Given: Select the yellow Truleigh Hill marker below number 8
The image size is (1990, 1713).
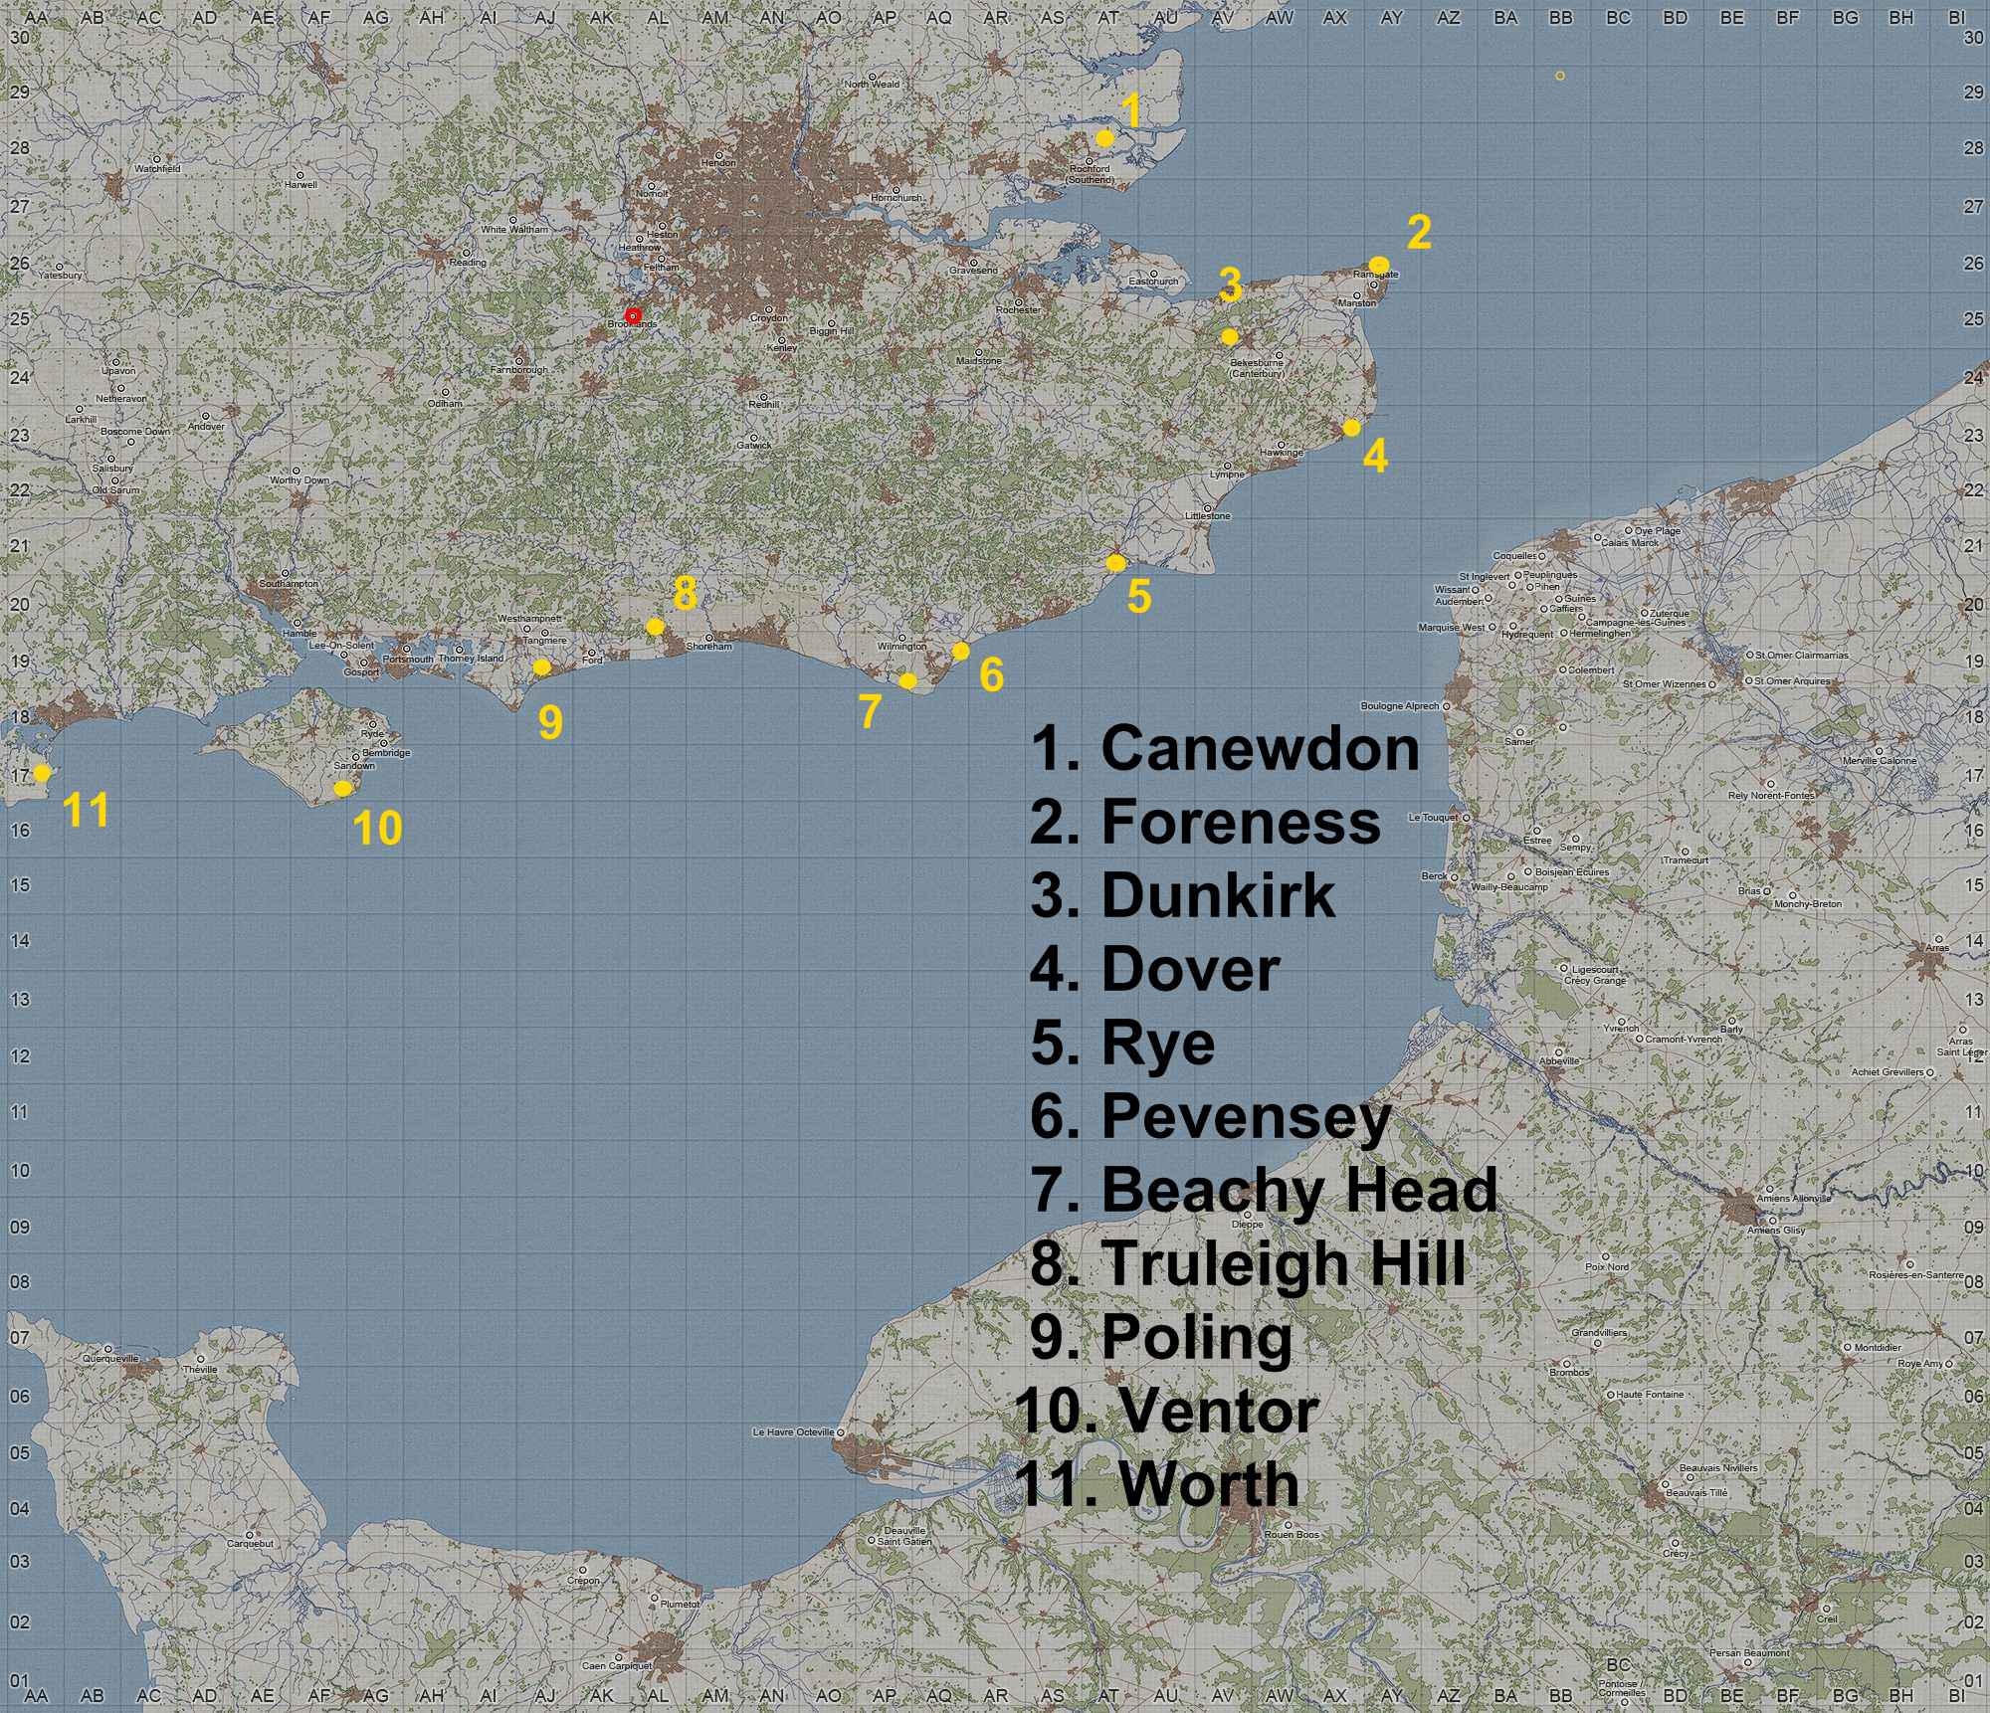Looking at the screenshot, I should (x=655, y=627).
